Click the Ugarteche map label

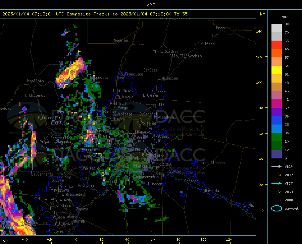click(91, 168)
